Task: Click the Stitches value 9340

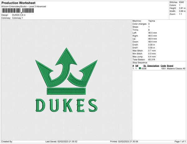Action: coord(181,2)
